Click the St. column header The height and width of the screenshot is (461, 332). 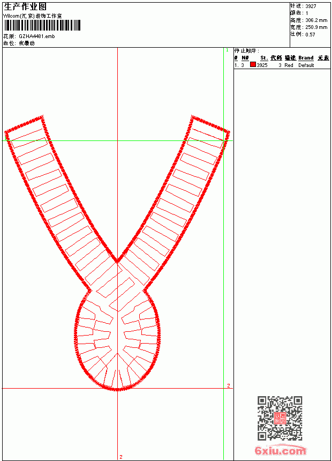coord(264,58)
